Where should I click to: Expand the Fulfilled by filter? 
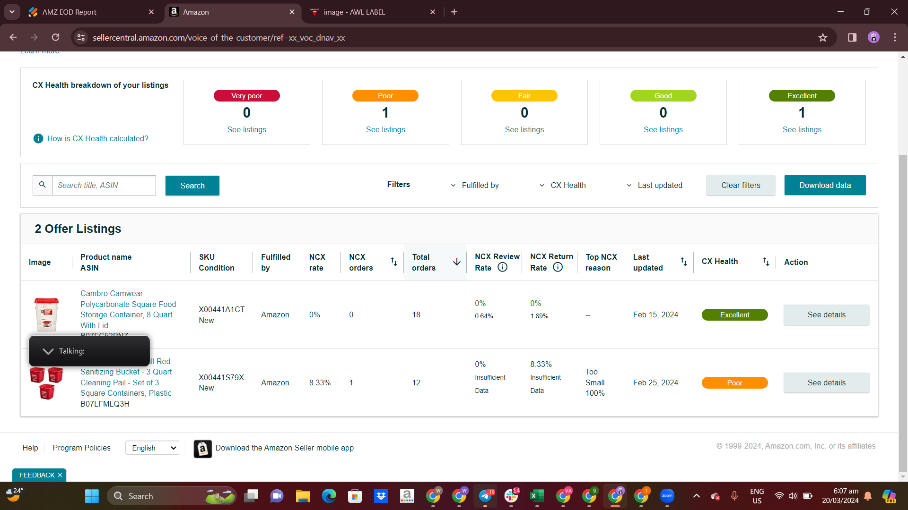475,186
